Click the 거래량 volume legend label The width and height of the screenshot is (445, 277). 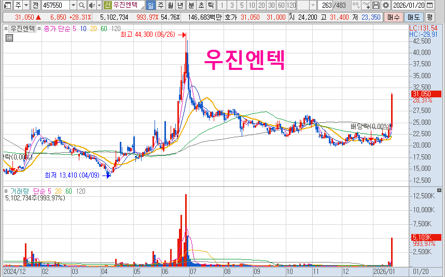point(20,191)
